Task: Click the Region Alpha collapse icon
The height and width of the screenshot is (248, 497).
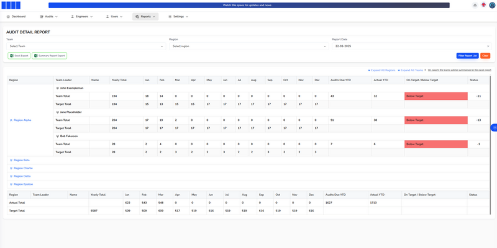Action: tap(11, 120)
